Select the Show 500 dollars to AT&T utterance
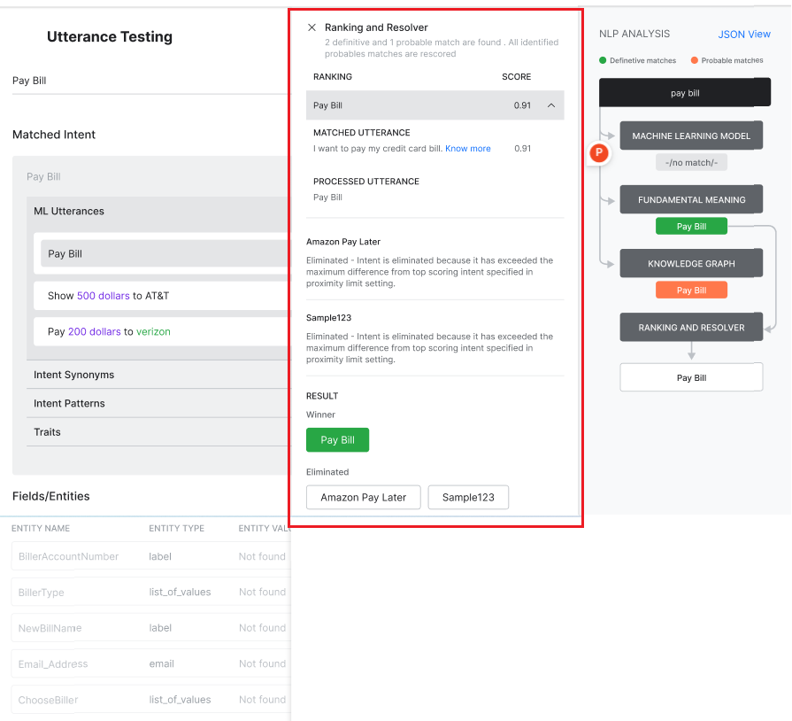The height and width of the screenshot is (721, 792). pyautogui.click(x=108, y=296)
